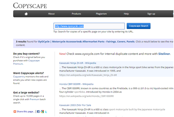
Task: Share the page via Facebook icon
Action: click(38, 112)
